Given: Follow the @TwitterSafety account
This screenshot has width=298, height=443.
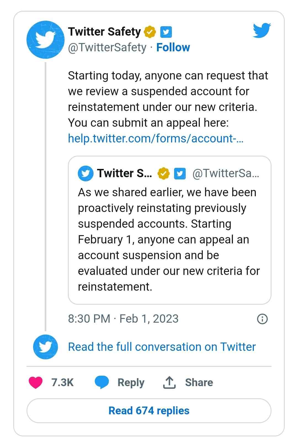Looking at the screenshot, I should 173,47.
